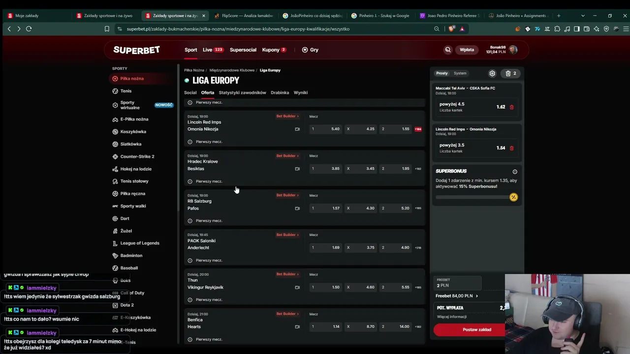This screenshot has height=354, width=630.
Task: Close the active Zakłady sportowe tab
Action: [x=204, y=16]
